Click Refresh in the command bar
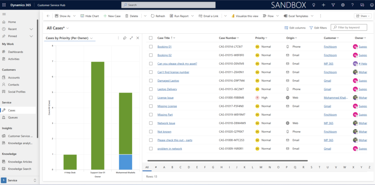The image size is (375, 185). tap(158, 16)
